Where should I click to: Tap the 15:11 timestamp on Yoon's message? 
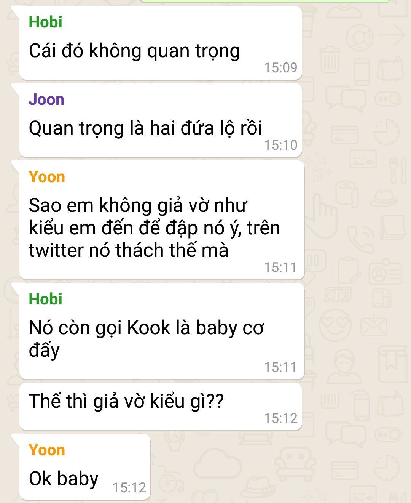(280, 267)
